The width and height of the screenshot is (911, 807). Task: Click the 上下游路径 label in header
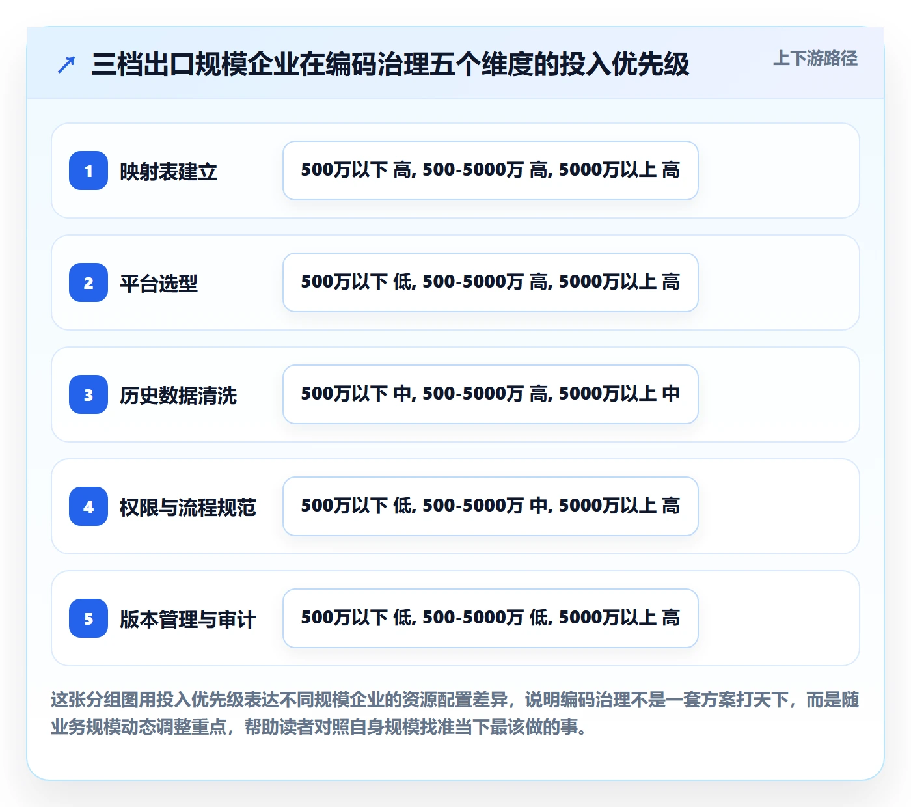815,59
